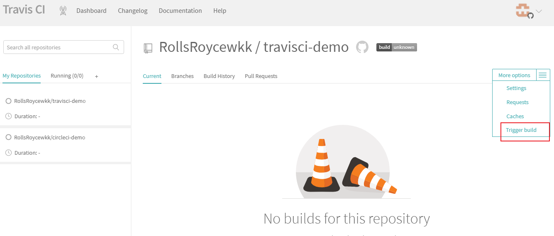The image size is (554, 236).
Task: Click the traffic cones illustration
Action: [x=347, y=162]
